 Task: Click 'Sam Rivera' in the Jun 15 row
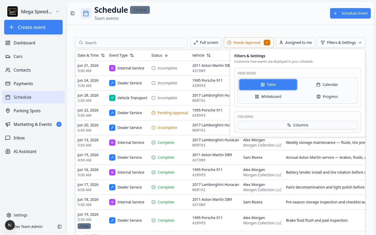pyautogui.click(x=252, y=157)
